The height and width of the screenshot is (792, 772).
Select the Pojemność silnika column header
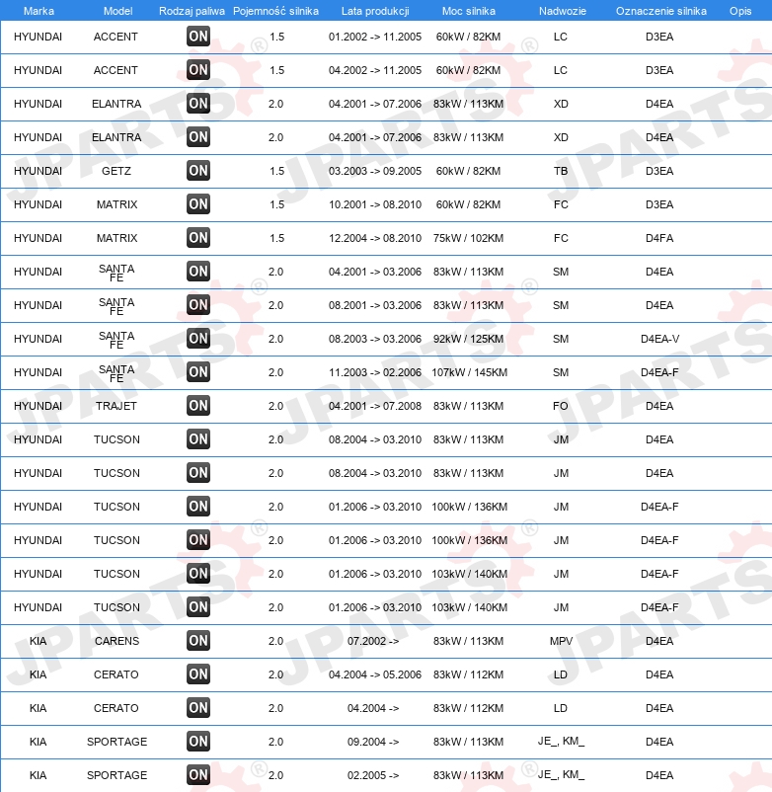tap(275, 11)
